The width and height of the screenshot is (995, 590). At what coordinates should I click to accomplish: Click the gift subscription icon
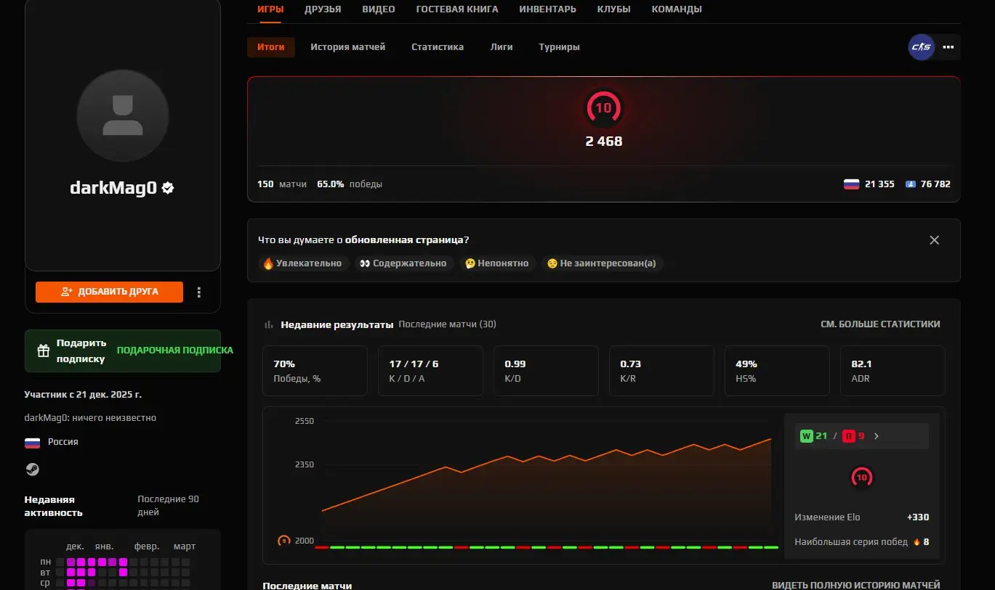44,351
